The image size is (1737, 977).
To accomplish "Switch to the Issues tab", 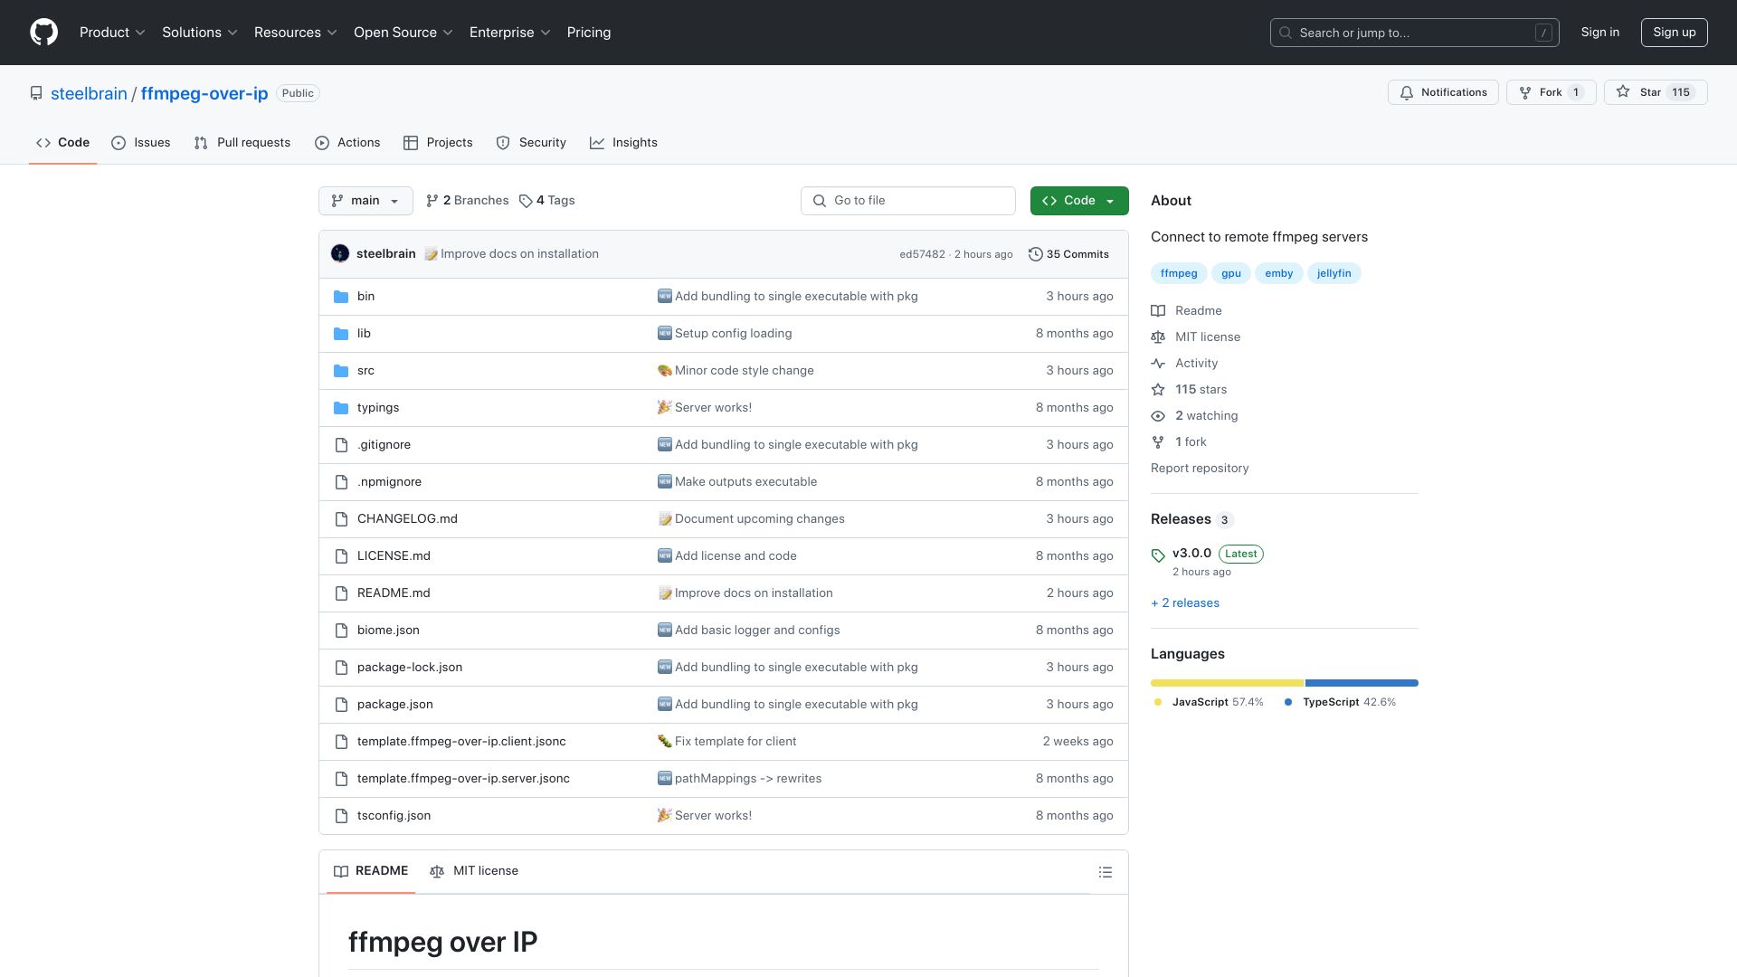I will (x=141, y=143).
